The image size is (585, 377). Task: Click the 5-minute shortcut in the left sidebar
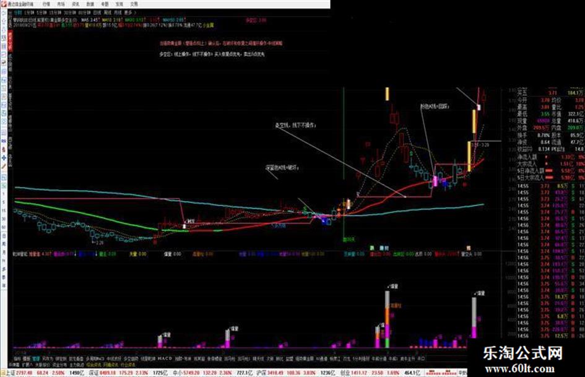(x=4, y=202)
